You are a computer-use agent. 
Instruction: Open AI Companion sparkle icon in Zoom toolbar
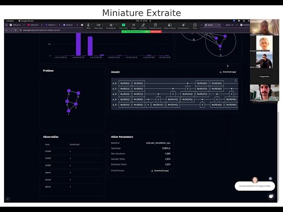[x=183, y=25]
